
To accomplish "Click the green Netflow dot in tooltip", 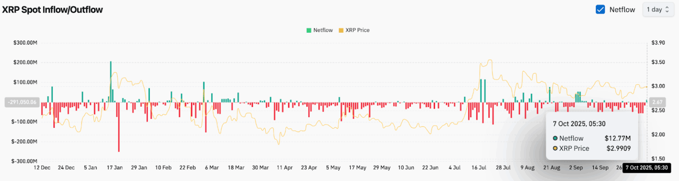I will coord(555,138).
